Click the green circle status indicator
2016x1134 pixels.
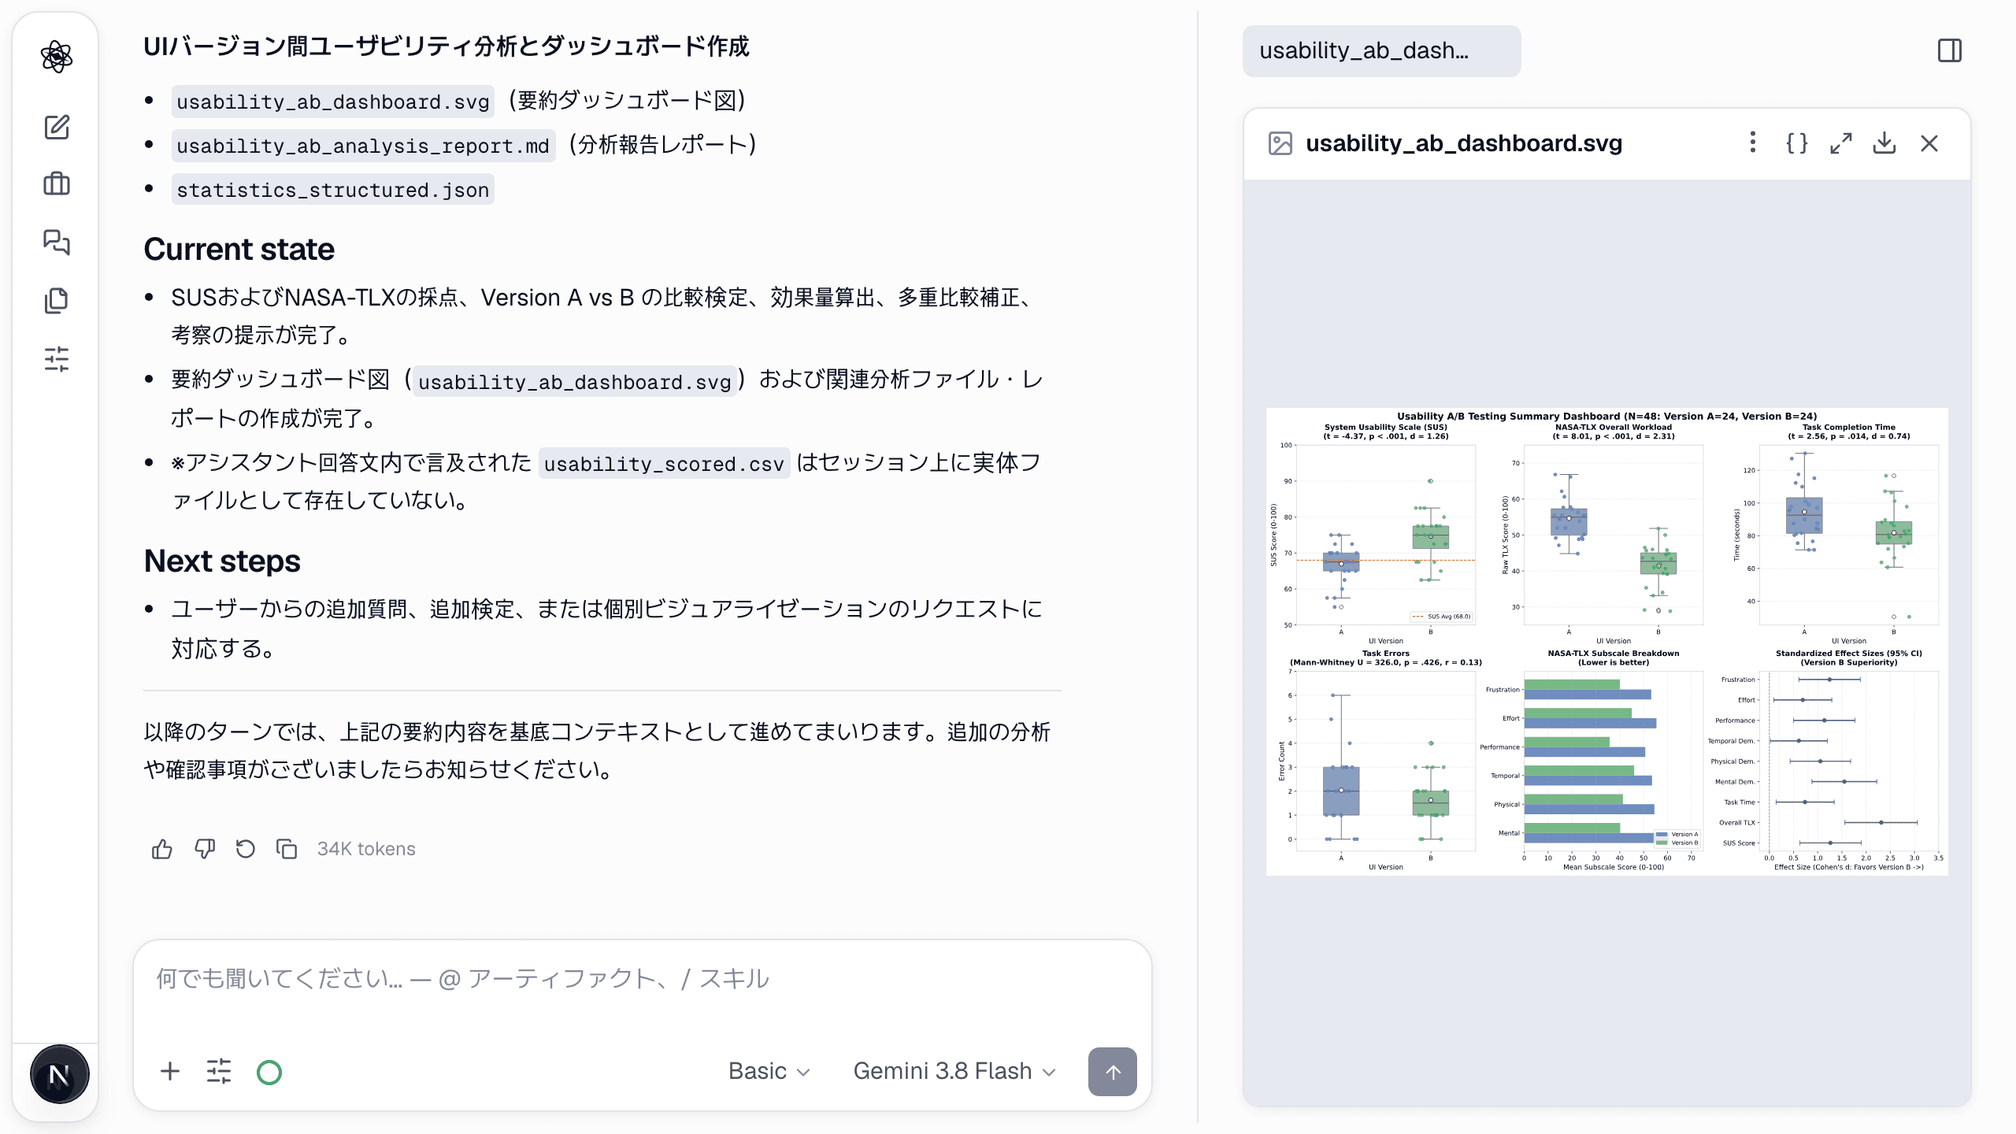269,1073
